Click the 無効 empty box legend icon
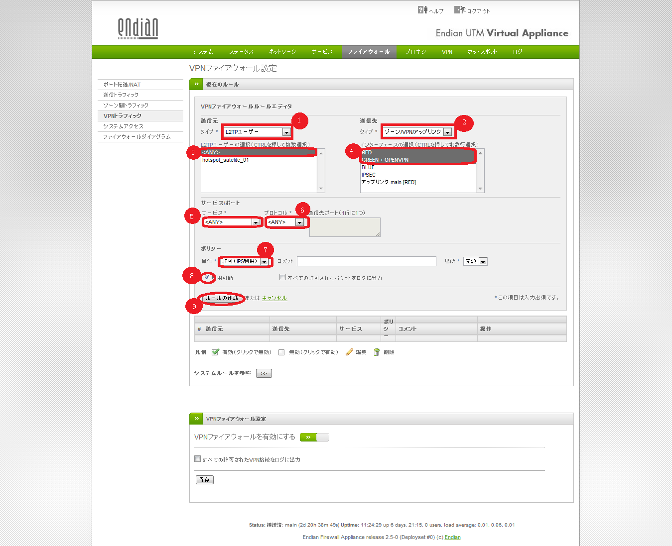Screen dimensions: 672x546 pos(281,352)
